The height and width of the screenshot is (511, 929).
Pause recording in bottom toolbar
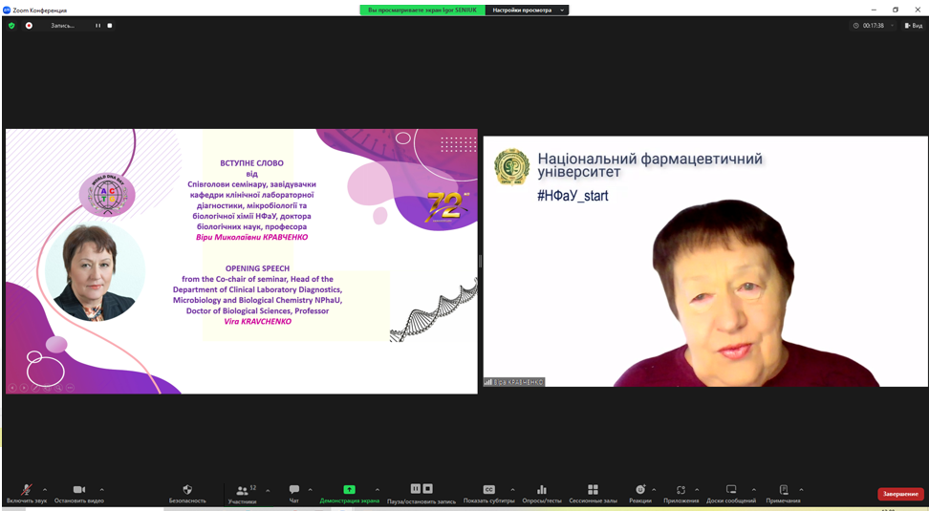(x=416, y=488)
